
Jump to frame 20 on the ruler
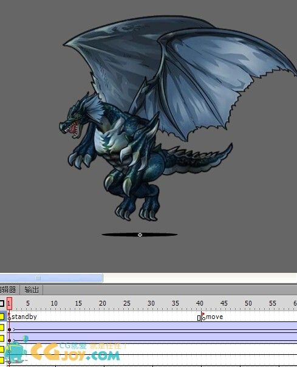click(103, 303)
